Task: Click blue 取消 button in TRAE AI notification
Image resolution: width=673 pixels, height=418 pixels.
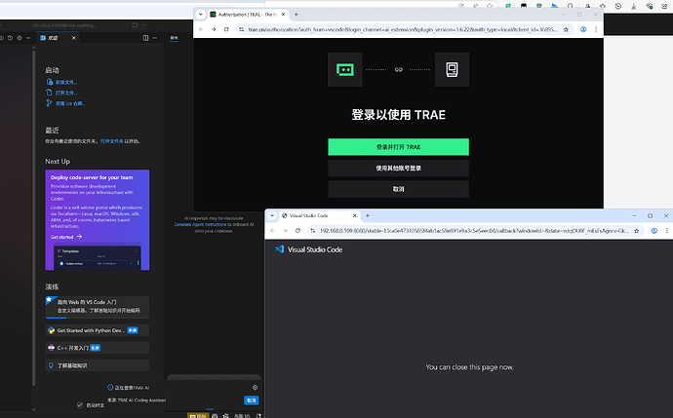Action: pyautogui.click(x=251, y=400)
